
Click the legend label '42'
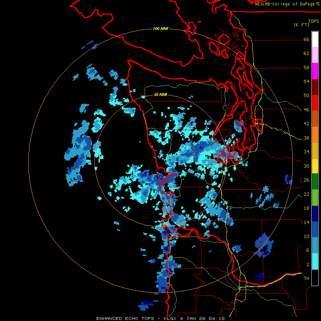click(306, 124)
